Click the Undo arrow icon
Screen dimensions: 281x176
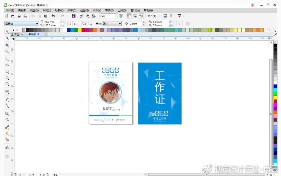tap(53, 16)
